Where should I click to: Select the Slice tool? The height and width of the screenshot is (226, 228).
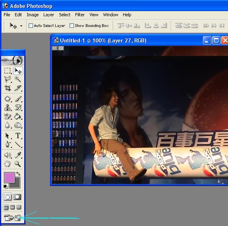(x=18, y=88)
